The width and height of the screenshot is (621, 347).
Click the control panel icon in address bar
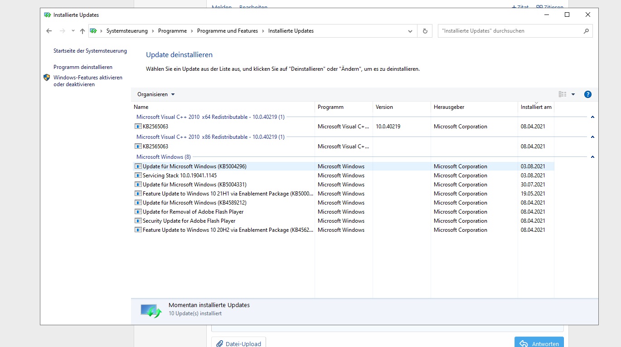pyautogui.click(x=93, y=31)
